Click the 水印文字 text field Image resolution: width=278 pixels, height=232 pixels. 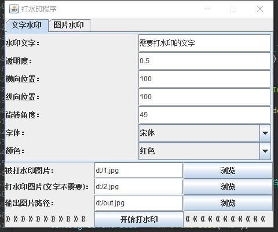pyautogui.click(x=204, y=43)
